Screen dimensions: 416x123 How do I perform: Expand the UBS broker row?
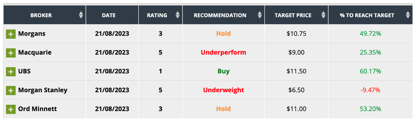pyautogui.click(x=11, y=72)
